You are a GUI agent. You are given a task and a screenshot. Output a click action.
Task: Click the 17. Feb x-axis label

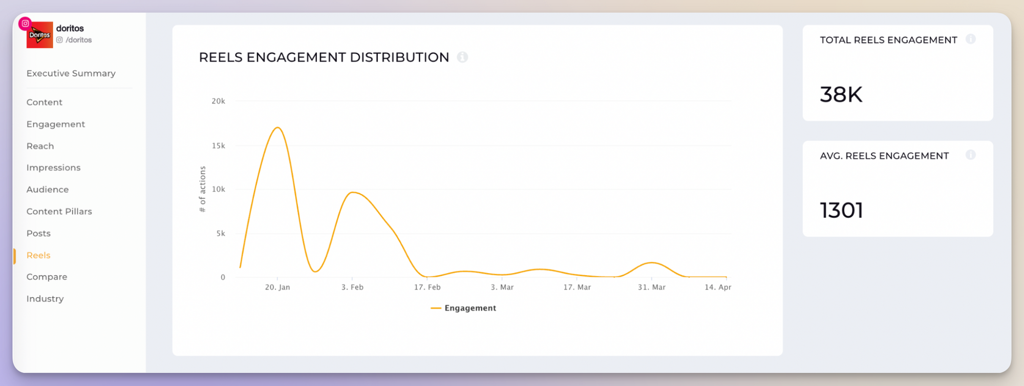(428, 287)
